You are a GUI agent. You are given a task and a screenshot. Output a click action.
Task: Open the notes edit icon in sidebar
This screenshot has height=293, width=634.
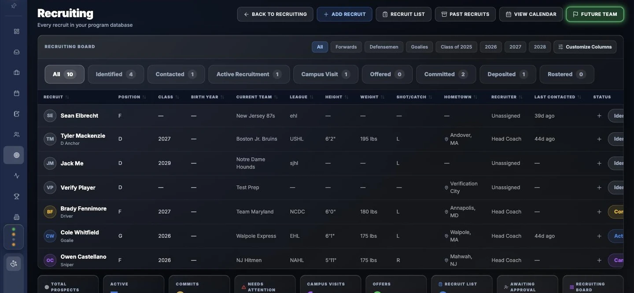(17, 114)
